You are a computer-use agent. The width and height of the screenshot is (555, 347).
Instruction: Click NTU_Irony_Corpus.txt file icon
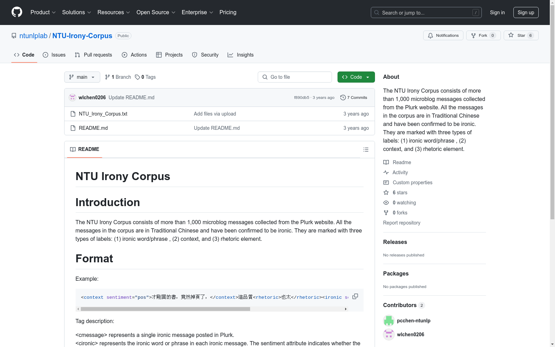[73, 114]
